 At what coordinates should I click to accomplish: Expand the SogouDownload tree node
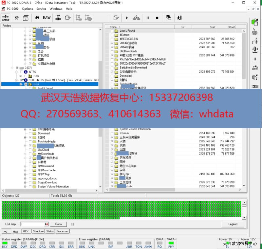pyautogui.click(x=25, y=182)
